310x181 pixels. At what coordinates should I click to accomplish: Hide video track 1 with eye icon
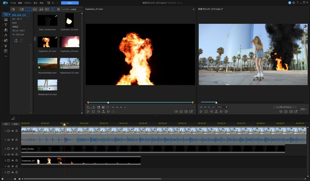pos(13,131)
